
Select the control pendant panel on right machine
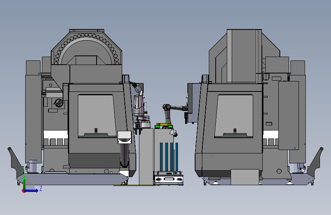point(194,103)
